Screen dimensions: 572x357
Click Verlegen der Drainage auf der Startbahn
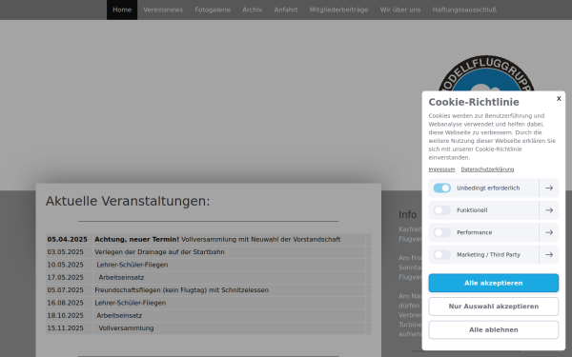click(159, 252)
